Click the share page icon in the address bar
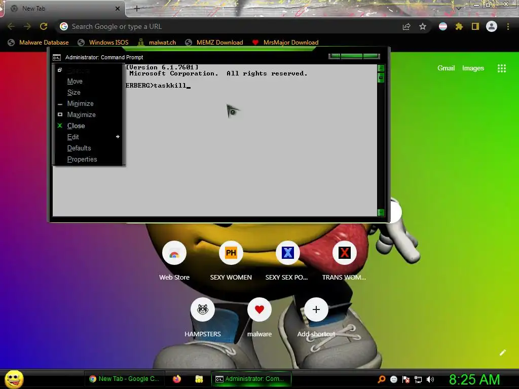519x389 pixels. click(406, 27)
